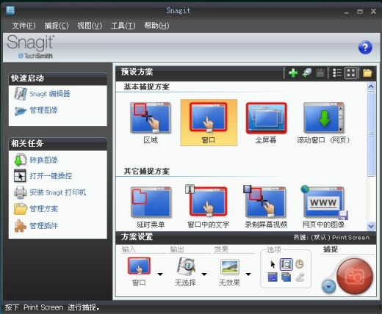Click the save profile floppy disk icon
Image resolution: width=382 pixels, height=314 pixels.
(x=320, y=73)
